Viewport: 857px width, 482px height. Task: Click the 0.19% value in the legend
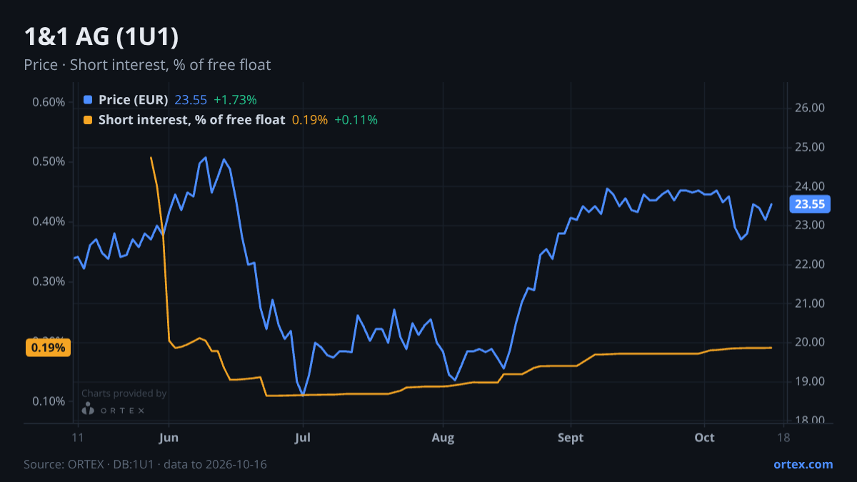pos(310,120)
